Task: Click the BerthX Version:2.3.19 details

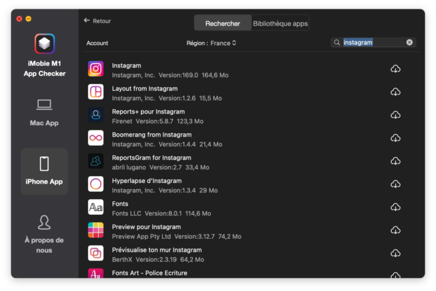Action: 158,259
